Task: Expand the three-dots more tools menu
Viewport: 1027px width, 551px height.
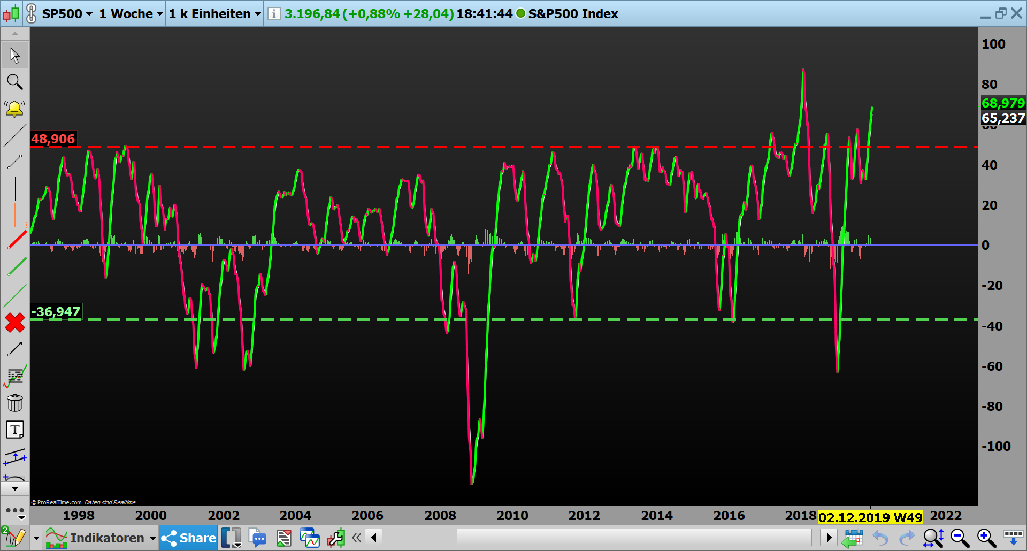Action: 15,512
